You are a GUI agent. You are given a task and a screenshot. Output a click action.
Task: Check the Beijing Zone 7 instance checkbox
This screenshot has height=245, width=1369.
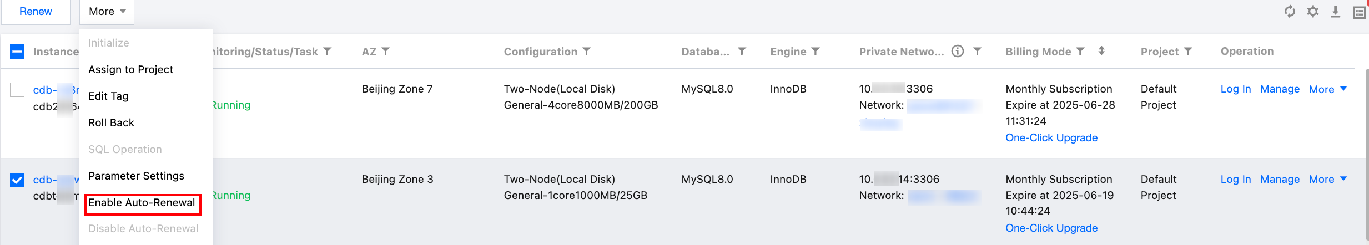click(17, 90)
